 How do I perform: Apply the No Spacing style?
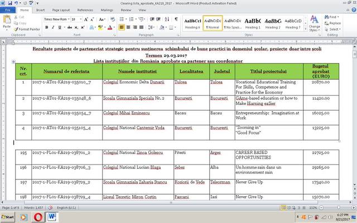tap(233, 23)
